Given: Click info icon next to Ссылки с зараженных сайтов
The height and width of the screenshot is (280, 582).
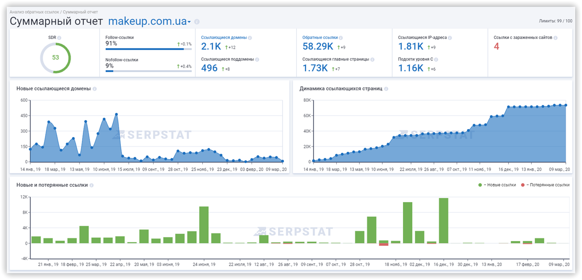Looking at the screenshot, I should pyautogui.click(x=555, y=38).
